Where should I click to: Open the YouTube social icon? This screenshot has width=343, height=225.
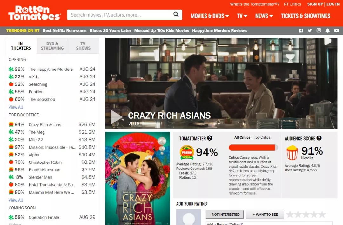click(336, 30)
